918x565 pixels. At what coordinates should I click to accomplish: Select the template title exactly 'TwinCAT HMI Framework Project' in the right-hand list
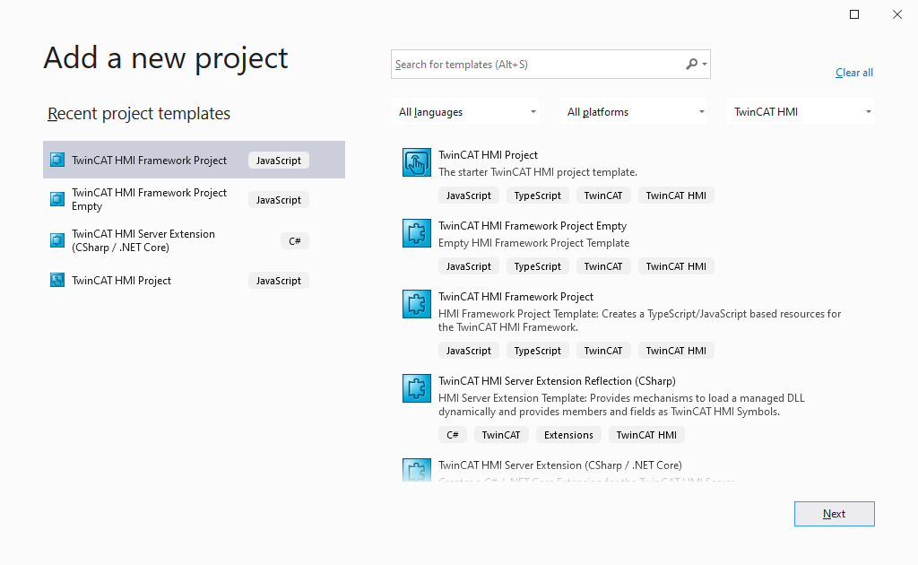(515, 297)
